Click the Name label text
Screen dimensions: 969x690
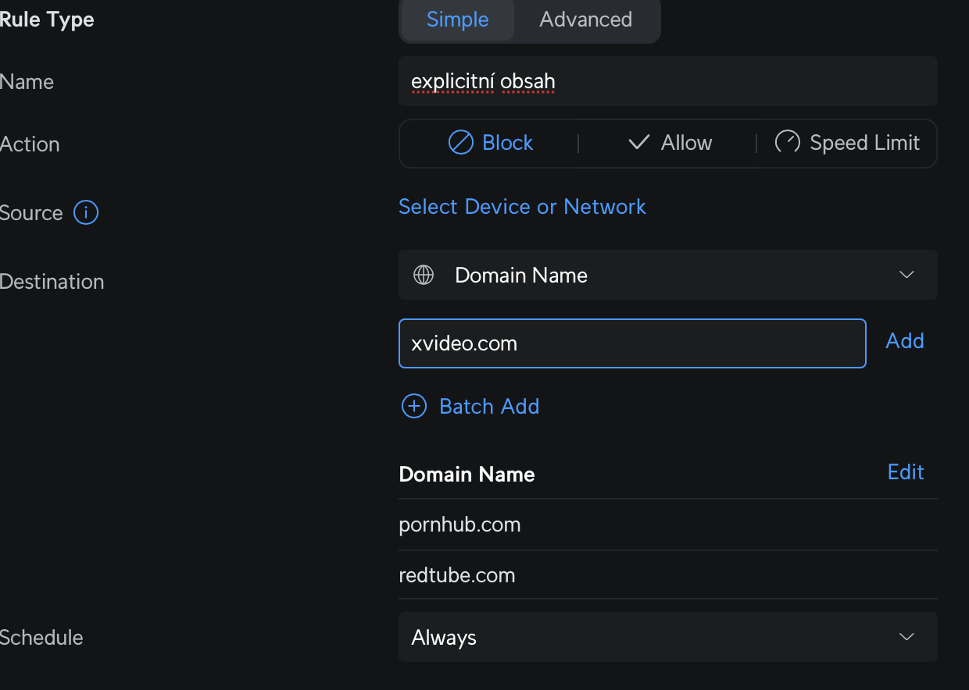[27, 82]
